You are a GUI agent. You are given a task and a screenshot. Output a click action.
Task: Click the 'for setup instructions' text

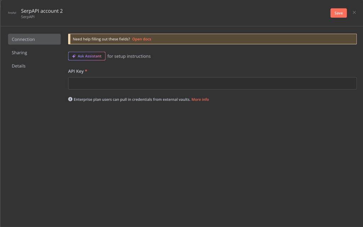pos(129,56)
